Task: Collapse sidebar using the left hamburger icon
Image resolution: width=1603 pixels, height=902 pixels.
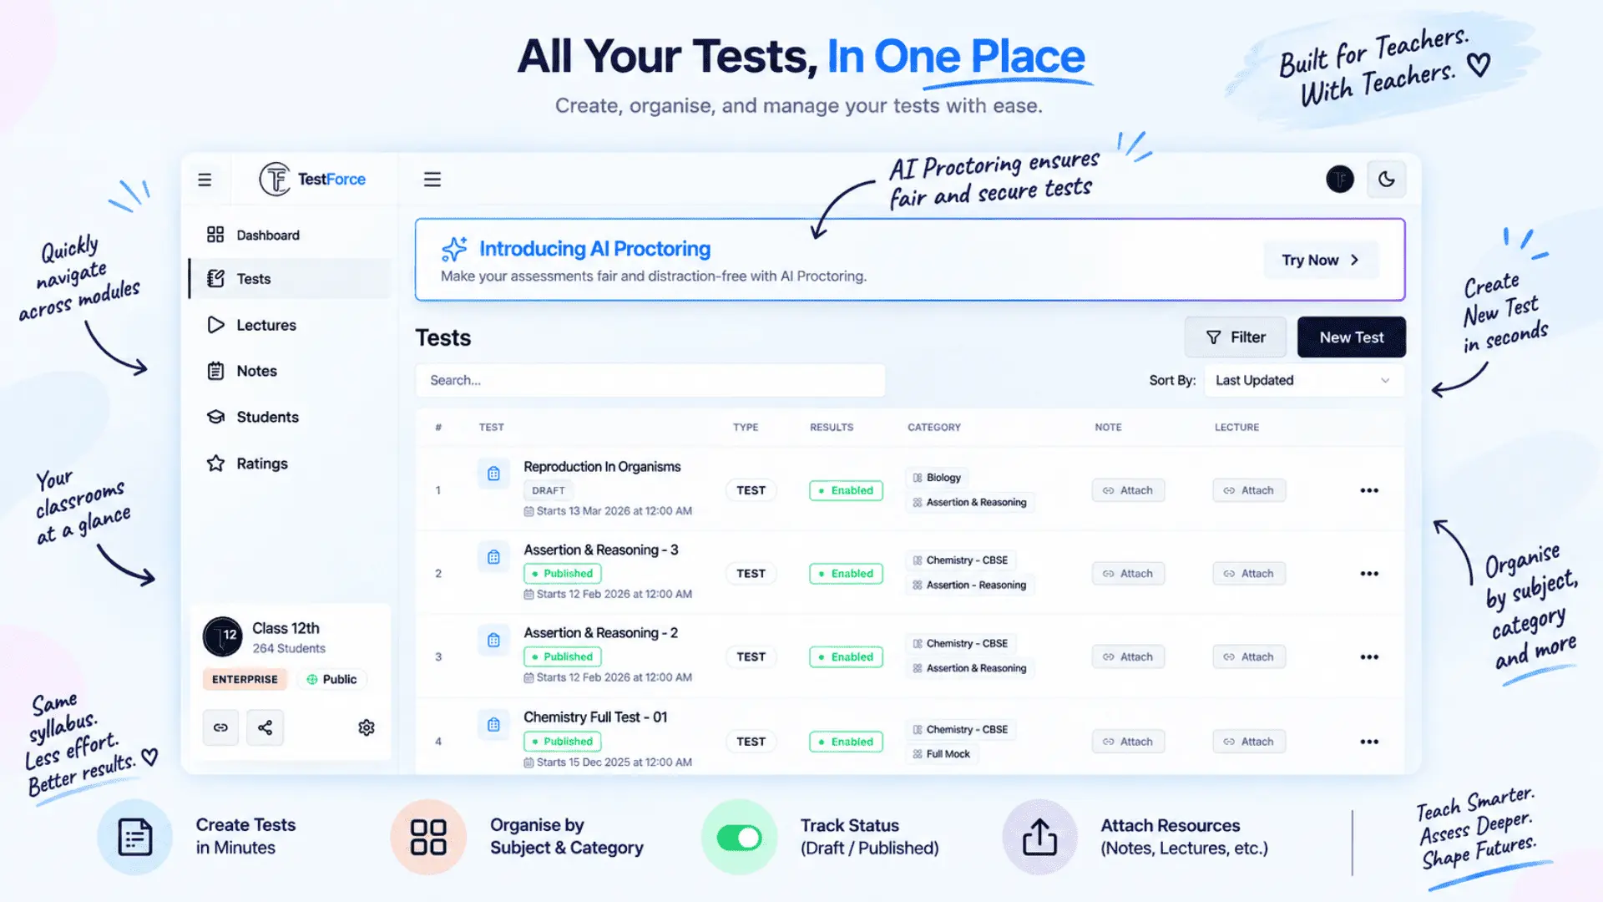Action: point(205,180)
